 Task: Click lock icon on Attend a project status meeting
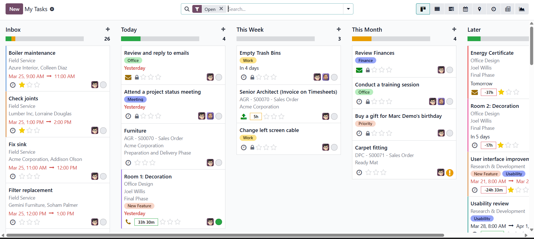pyautogui.click(x=137, y=116)
